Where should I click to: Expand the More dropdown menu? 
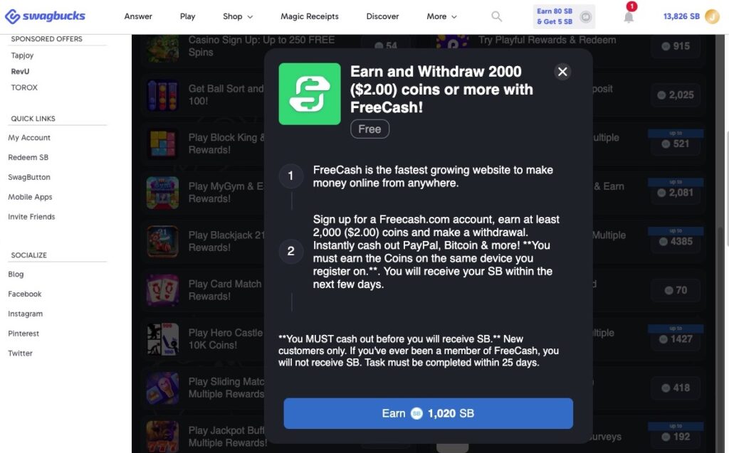[441, 16]
